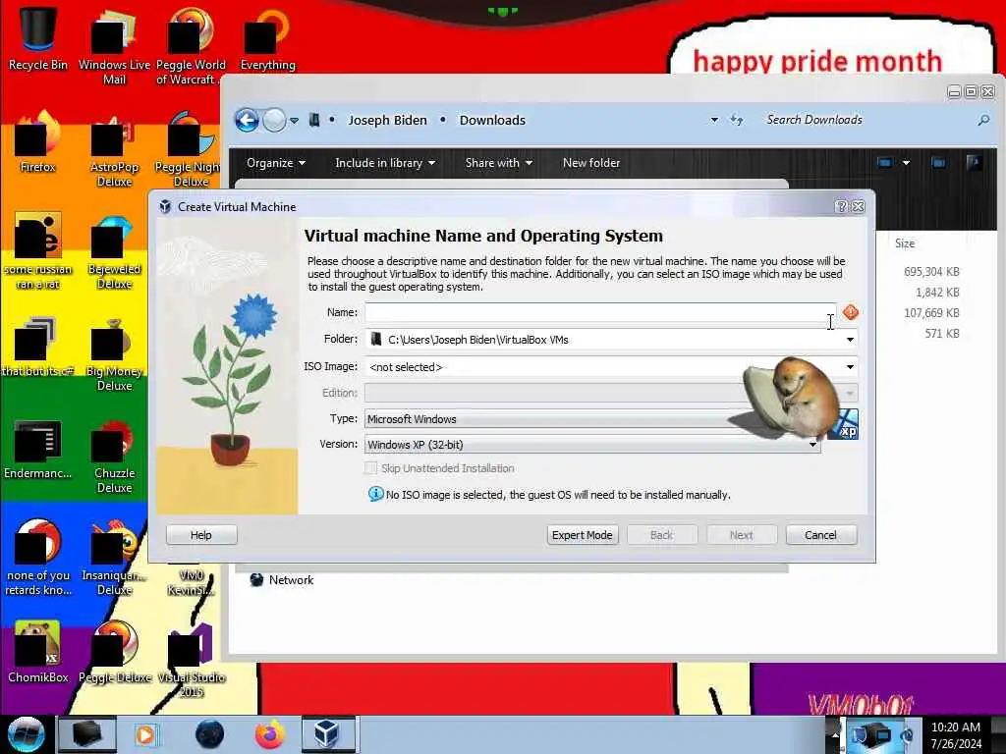Click the 1,842 KB size entry
This screenshot has width=1006, height=754.
936,293
